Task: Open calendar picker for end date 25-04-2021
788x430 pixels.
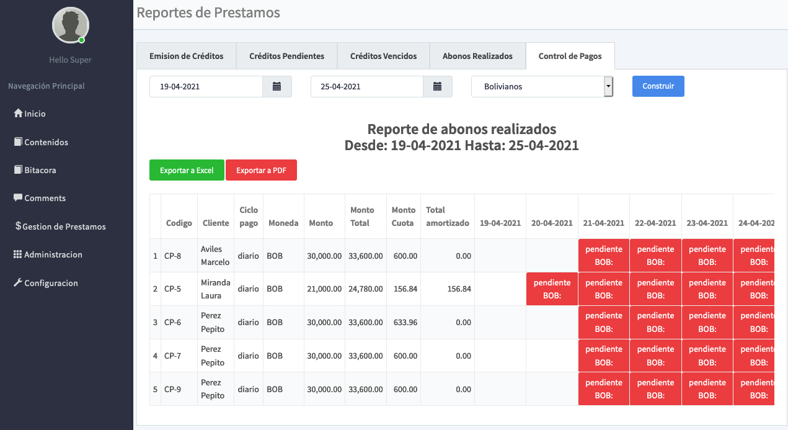Action: 438,87
